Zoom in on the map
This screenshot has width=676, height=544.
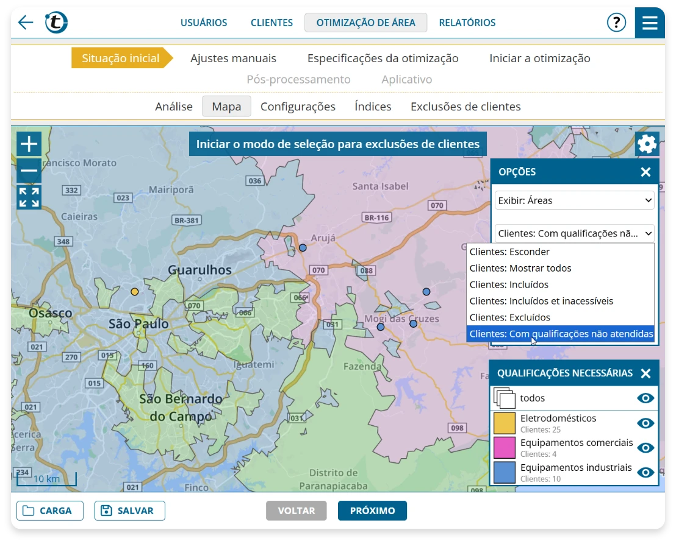[29, 144]
